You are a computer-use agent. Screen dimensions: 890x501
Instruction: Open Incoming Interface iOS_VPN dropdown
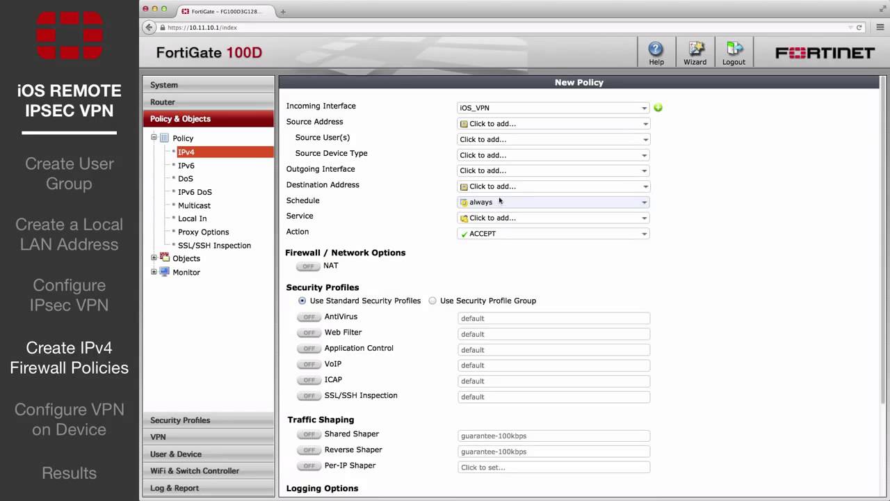[553, 108]
